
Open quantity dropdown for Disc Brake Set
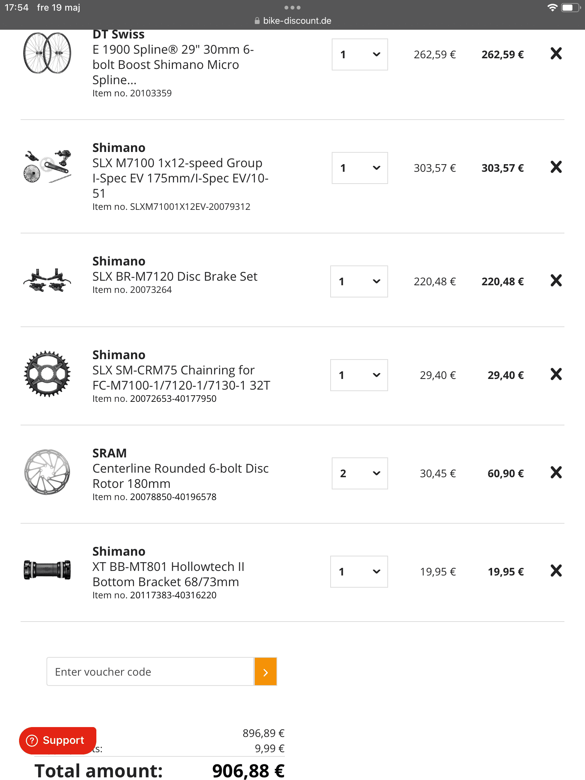click(359, 281)
